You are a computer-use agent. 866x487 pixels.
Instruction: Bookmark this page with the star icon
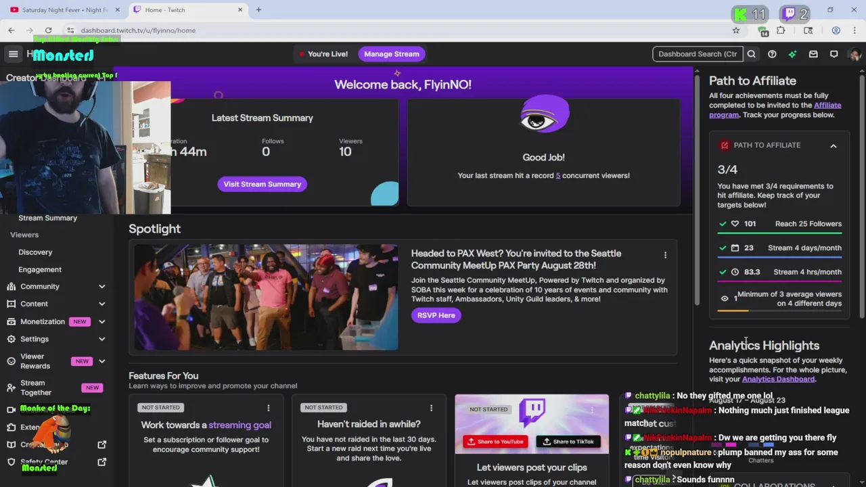tap(736, 30)
